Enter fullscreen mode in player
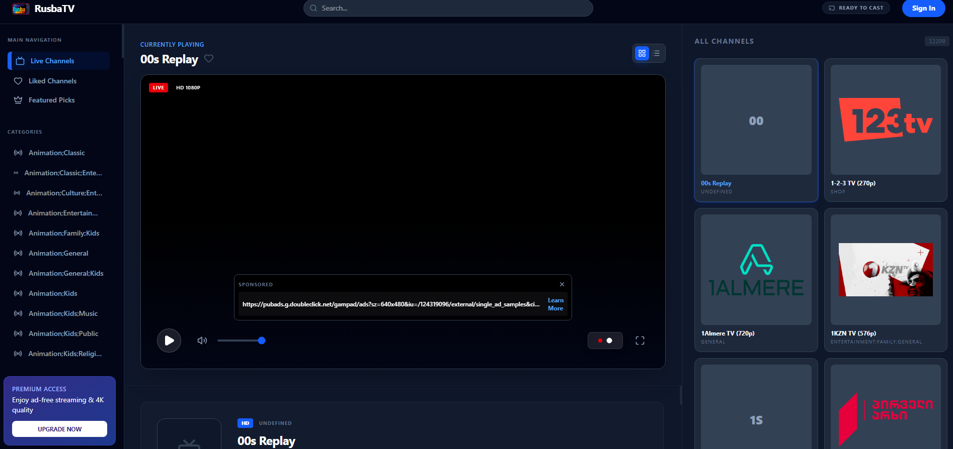This screenshot has width=953, height=449. pos(640,341)
